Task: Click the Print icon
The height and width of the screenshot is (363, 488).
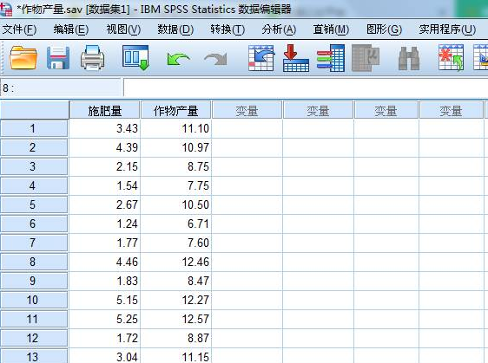Action: point(92,58)
